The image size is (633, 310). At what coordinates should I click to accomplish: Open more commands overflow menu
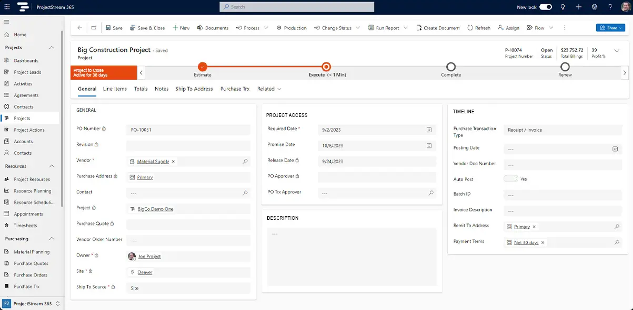(565, 28)
